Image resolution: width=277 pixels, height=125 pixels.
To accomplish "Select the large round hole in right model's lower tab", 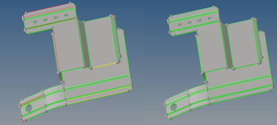I will point(173,107).
